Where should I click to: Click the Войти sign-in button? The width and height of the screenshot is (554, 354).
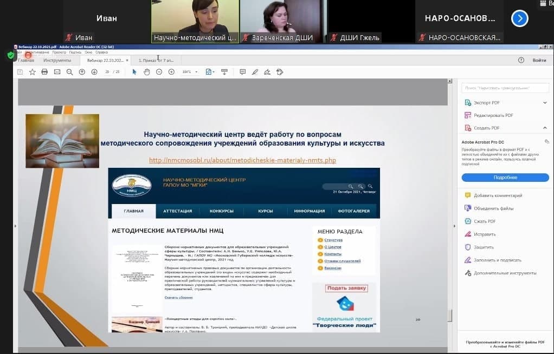pyautogui.click(x=539, y=60)
